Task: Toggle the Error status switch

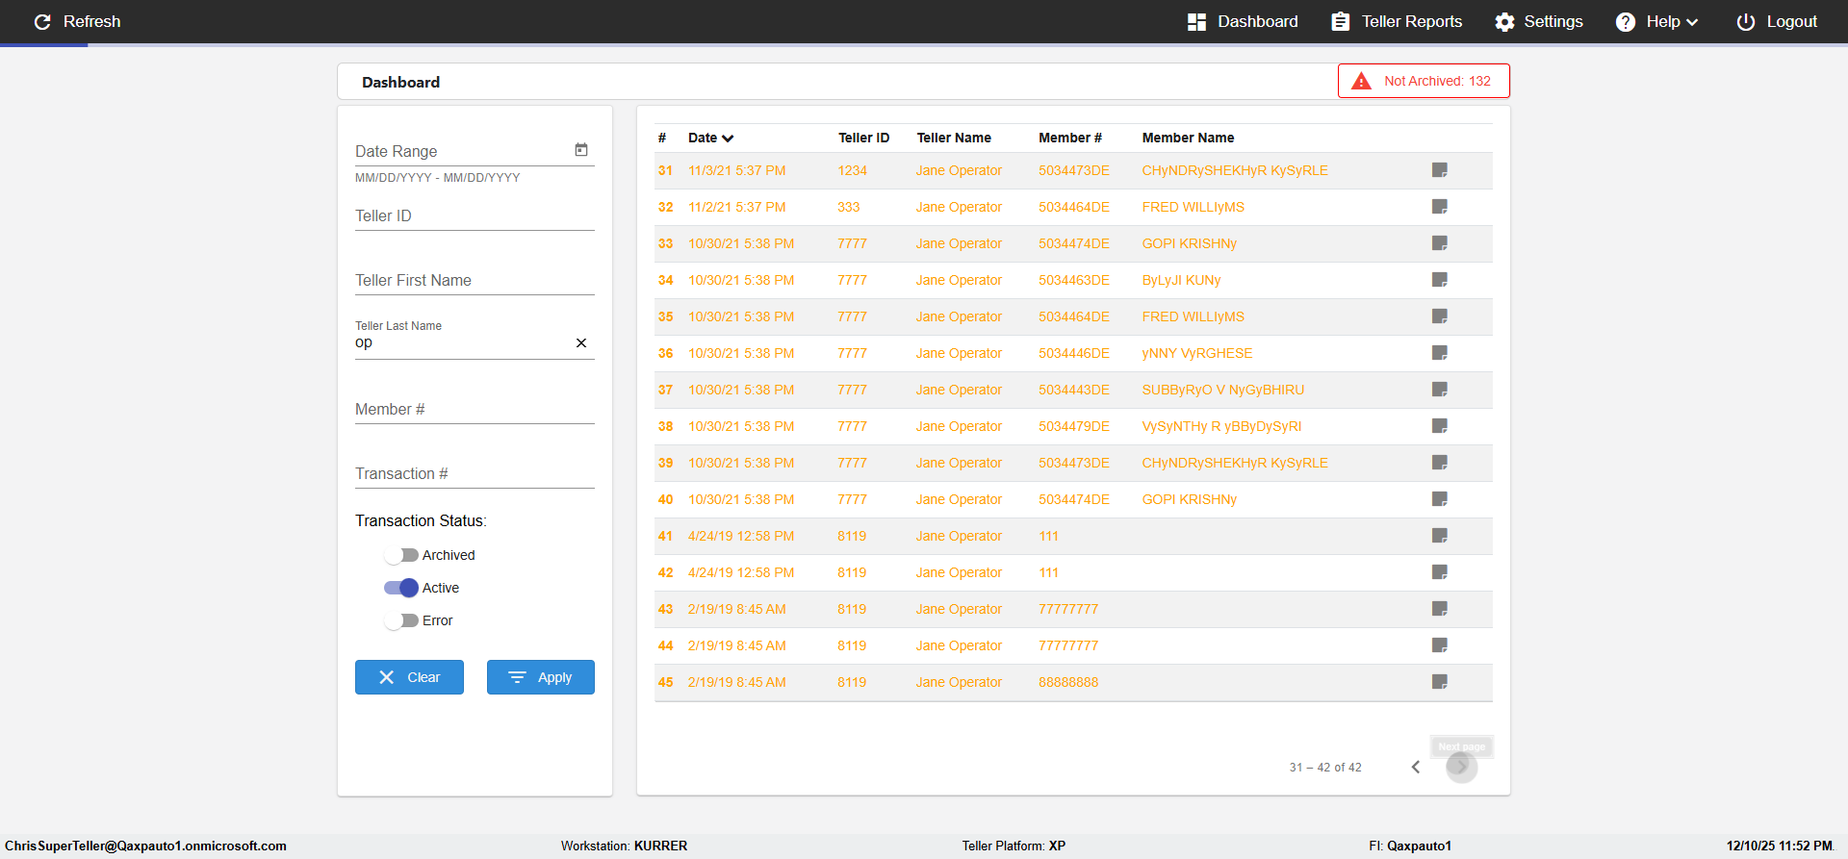Action: 401,620
